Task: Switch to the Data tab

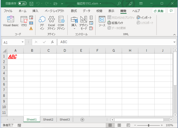Action: click(86, 11)
